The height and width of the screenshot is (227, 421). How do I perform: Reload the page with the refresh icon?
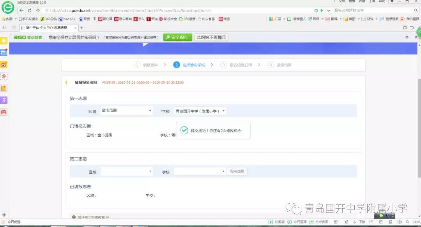click(x=30, y=11)
